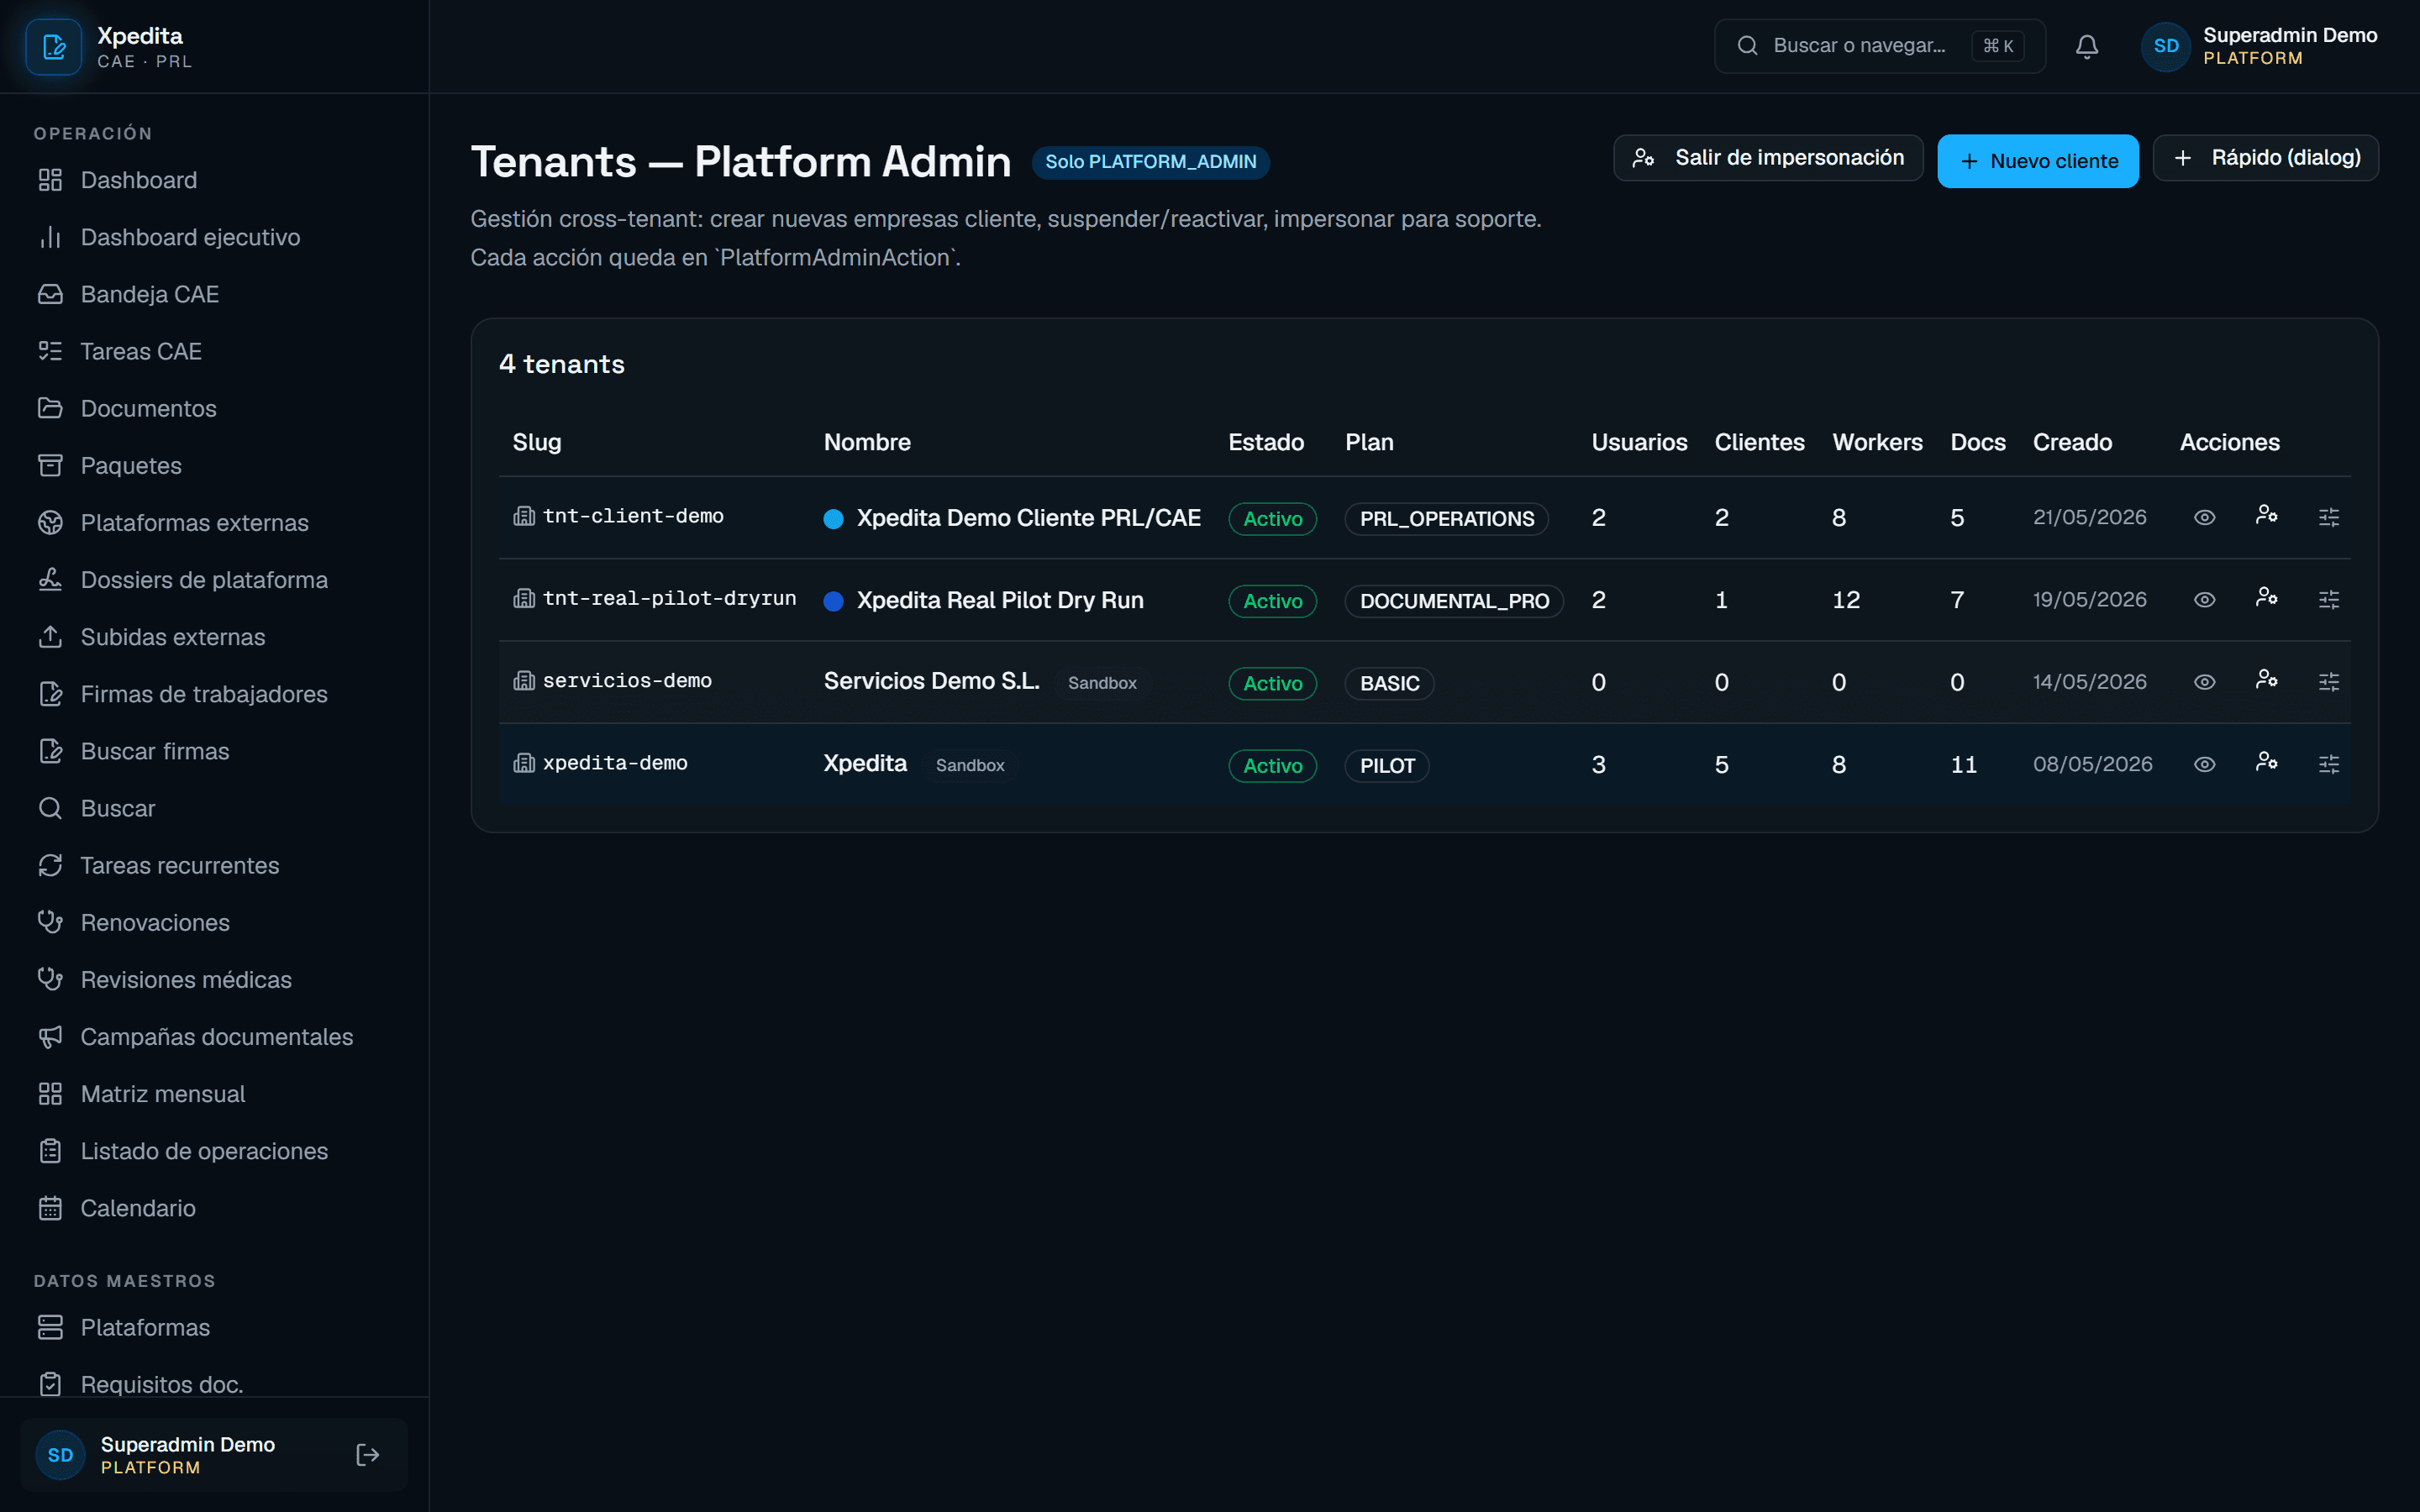The height and width of the screenshot is (1512, 2420).
Task: Click the DOCUMENTAL_PRO plan badge
Action: pyautogui.click(x=1454, y=601)
